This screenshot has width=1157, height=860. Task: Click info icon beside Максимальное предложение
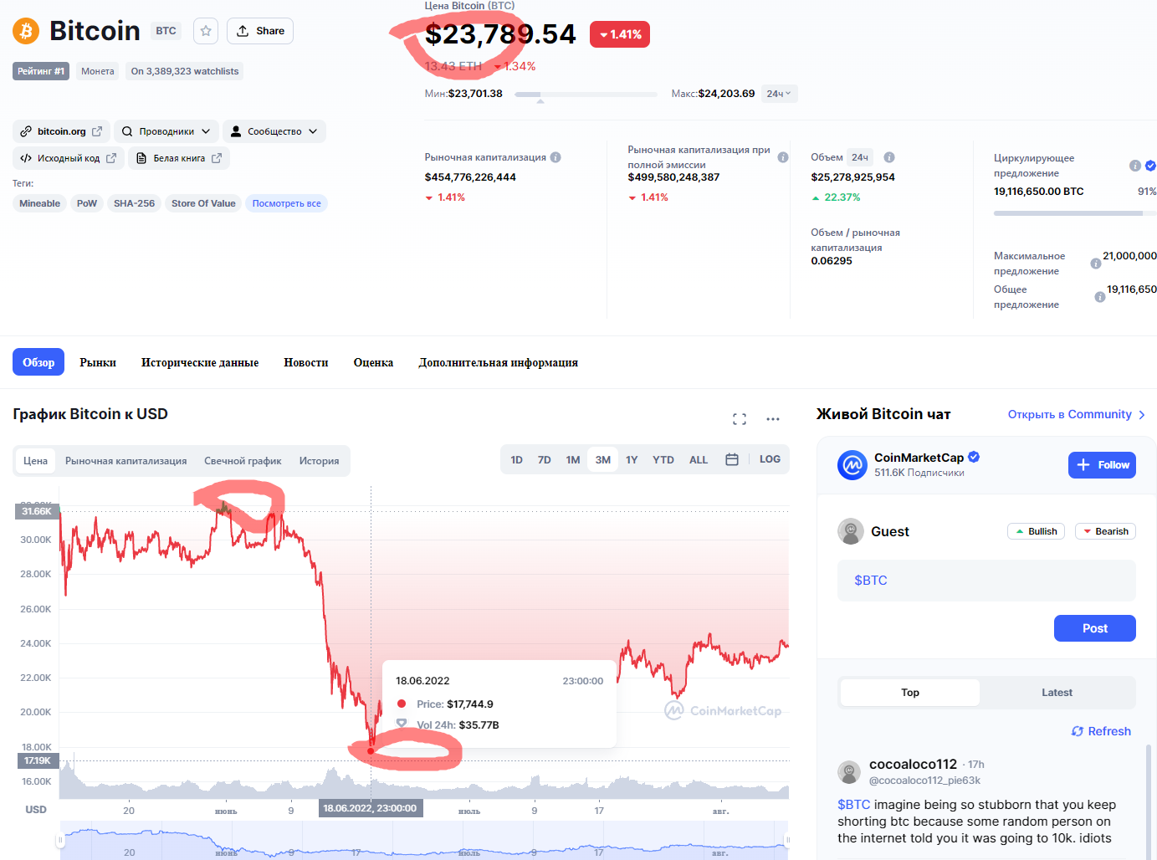(1095, 264)
